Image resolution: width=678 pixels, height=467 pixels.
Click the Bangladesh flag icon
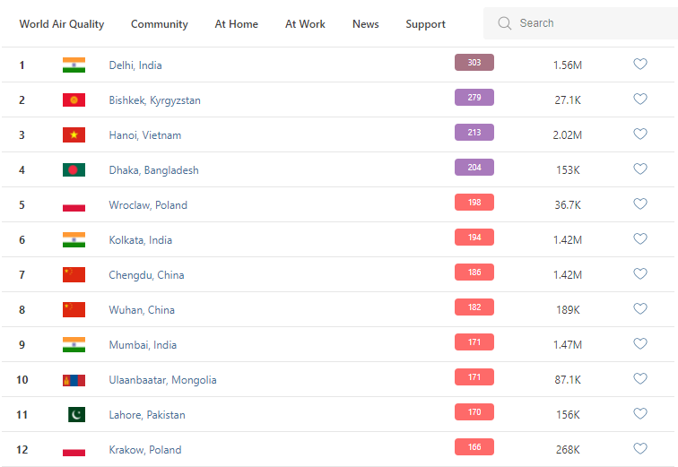74,169
